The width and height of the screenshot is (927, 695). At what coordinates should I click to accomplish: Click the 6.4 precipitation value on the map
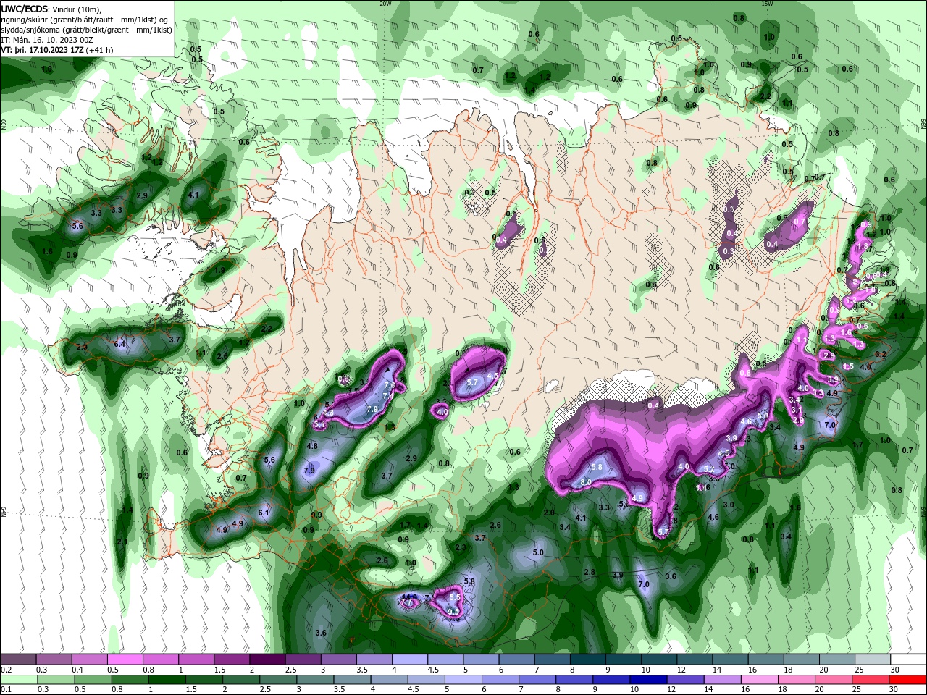120,343
